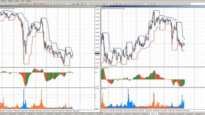Open the Окно menu
Screen dimensions: 205x115
tap(23, 1)
